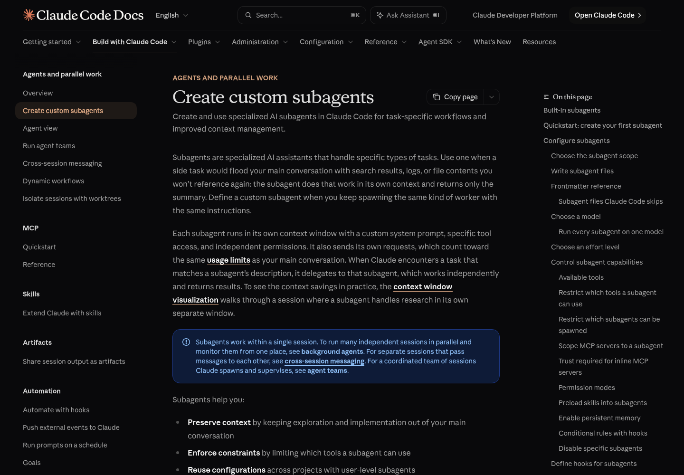Open Dynamic workflows sidebar page
The image size is (684, 475).
click(76, 181)
